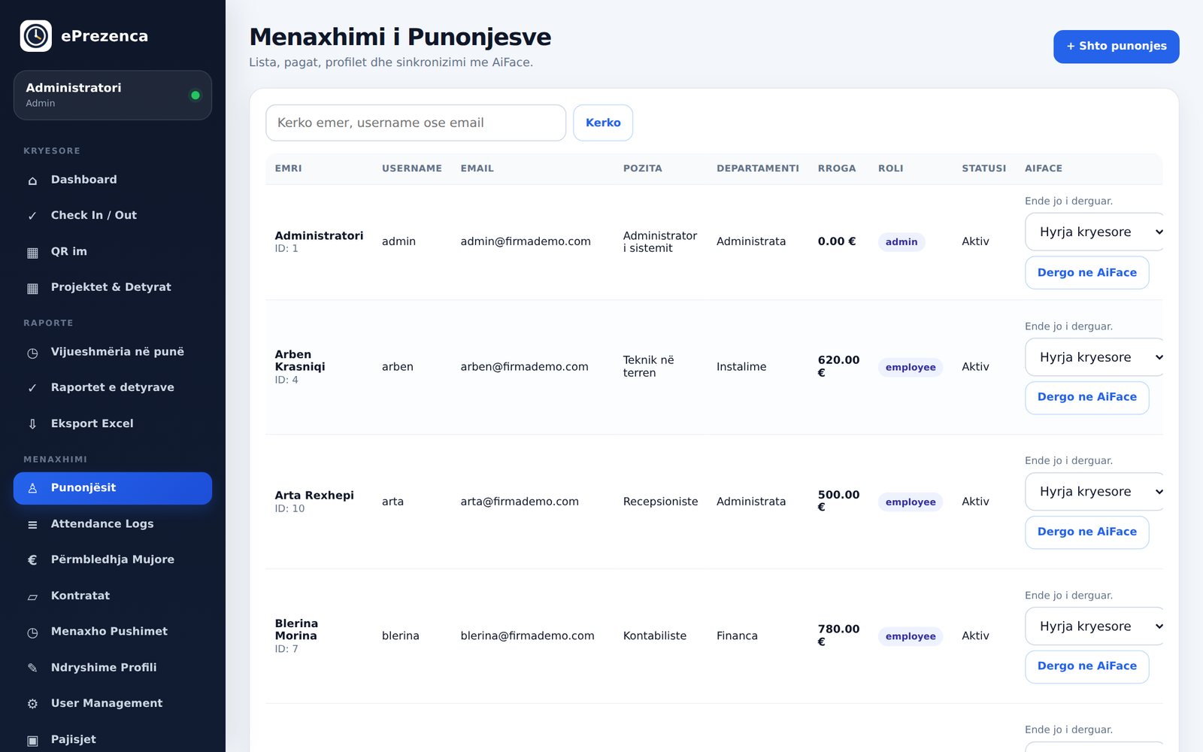Click Aktiv status in Arben Krasniqi row
Image resolution: width=1203 pixels, height=752 pixels.
(976, 367)
